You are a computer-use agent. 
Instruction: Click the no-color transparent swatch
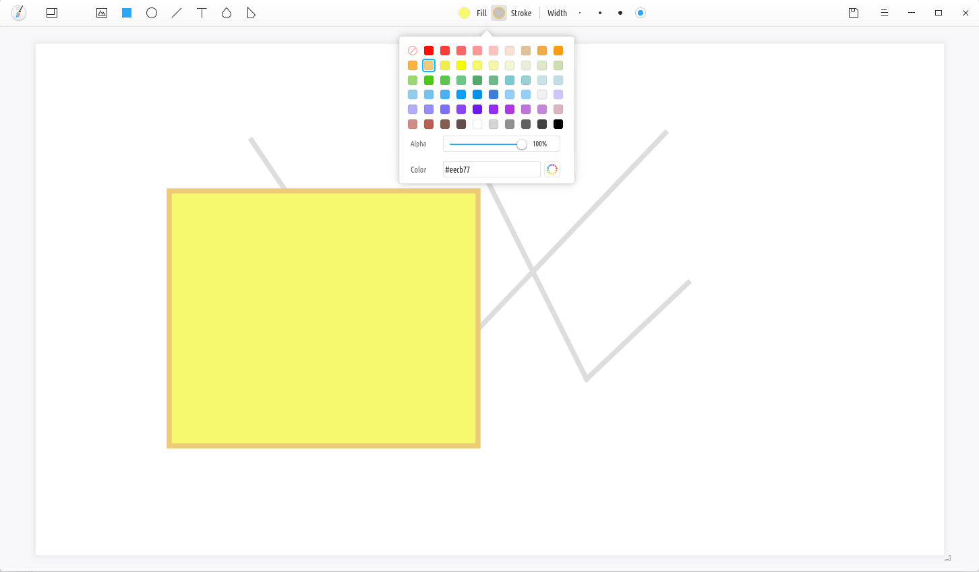coord(413,51)
